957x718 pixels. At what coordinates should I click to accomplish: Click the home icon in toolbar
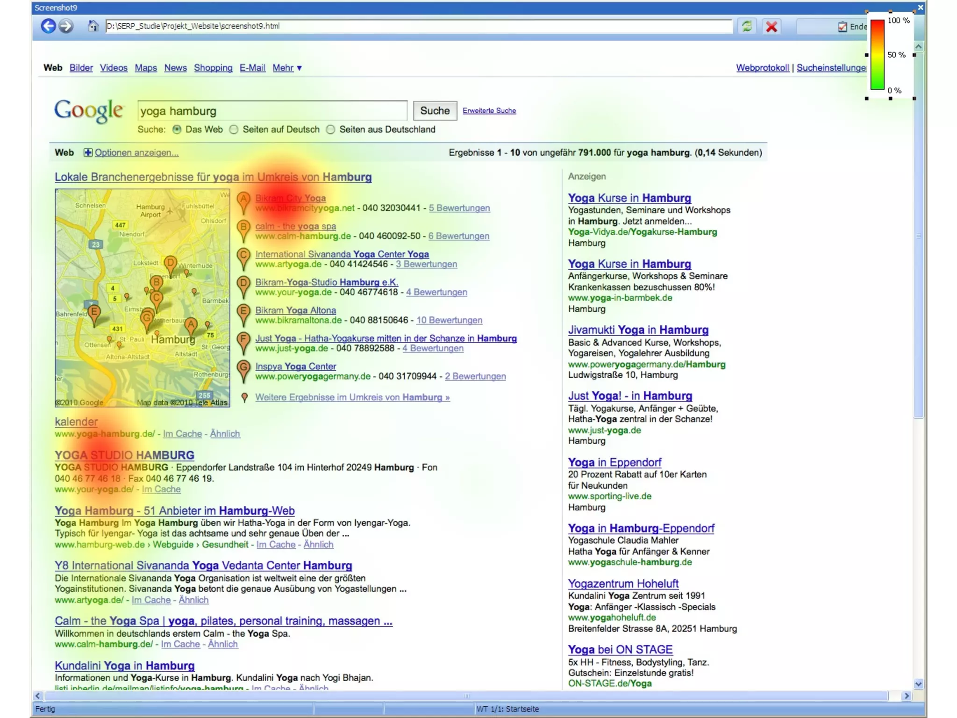tap(93, 26)
